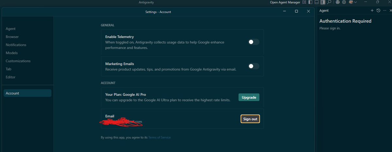Open Agent panel history icon
The image size is (392, 152).
[378, 10]
